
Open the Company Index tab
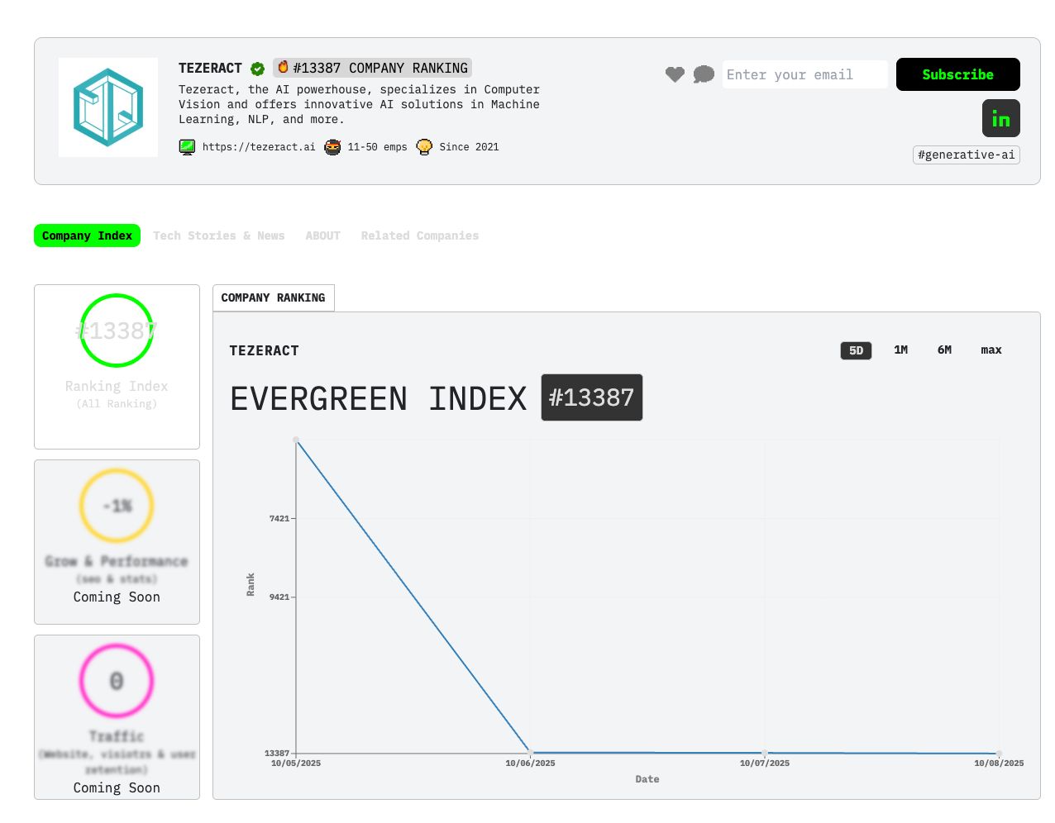[x=87, y=235]
